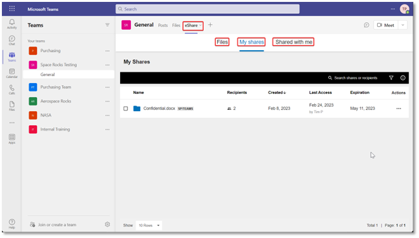Image resolution: width=419 pixels, height=238 pixels.
Task: Open actions menu for Confidential.docx
Action: (x=399, y=109)
